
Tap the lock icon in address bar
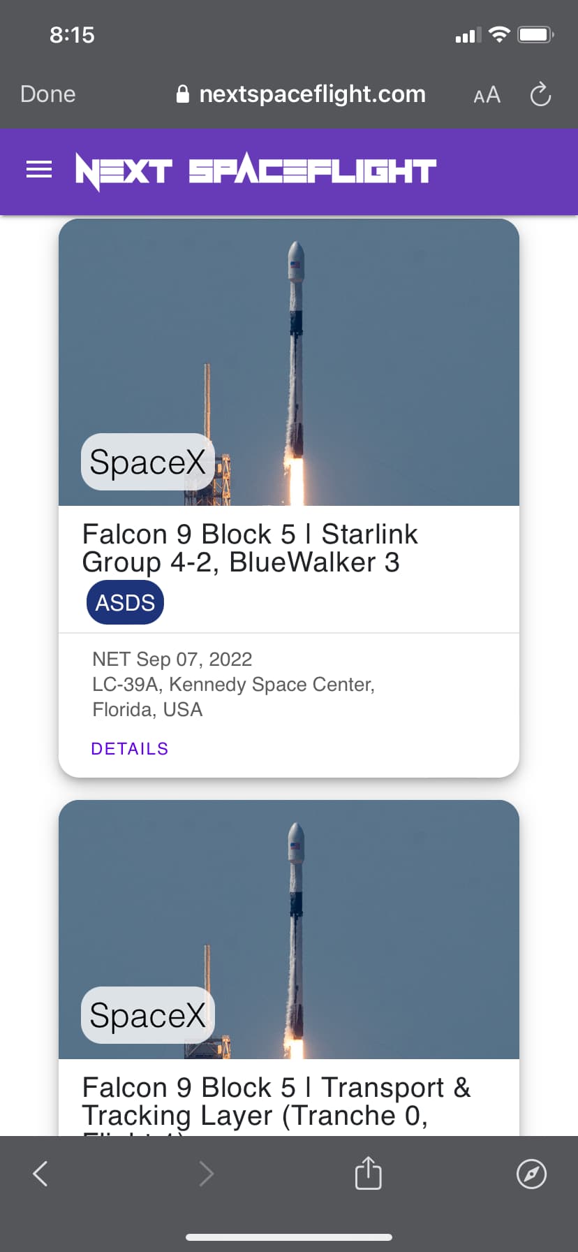click(183, 94)
